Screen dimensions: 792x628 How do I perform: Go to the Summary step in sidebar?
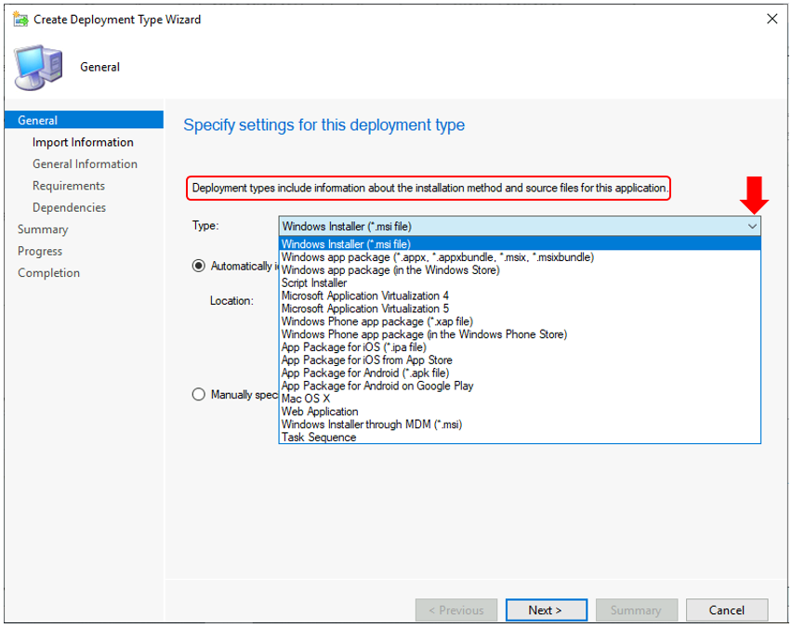tap(43, 229)
